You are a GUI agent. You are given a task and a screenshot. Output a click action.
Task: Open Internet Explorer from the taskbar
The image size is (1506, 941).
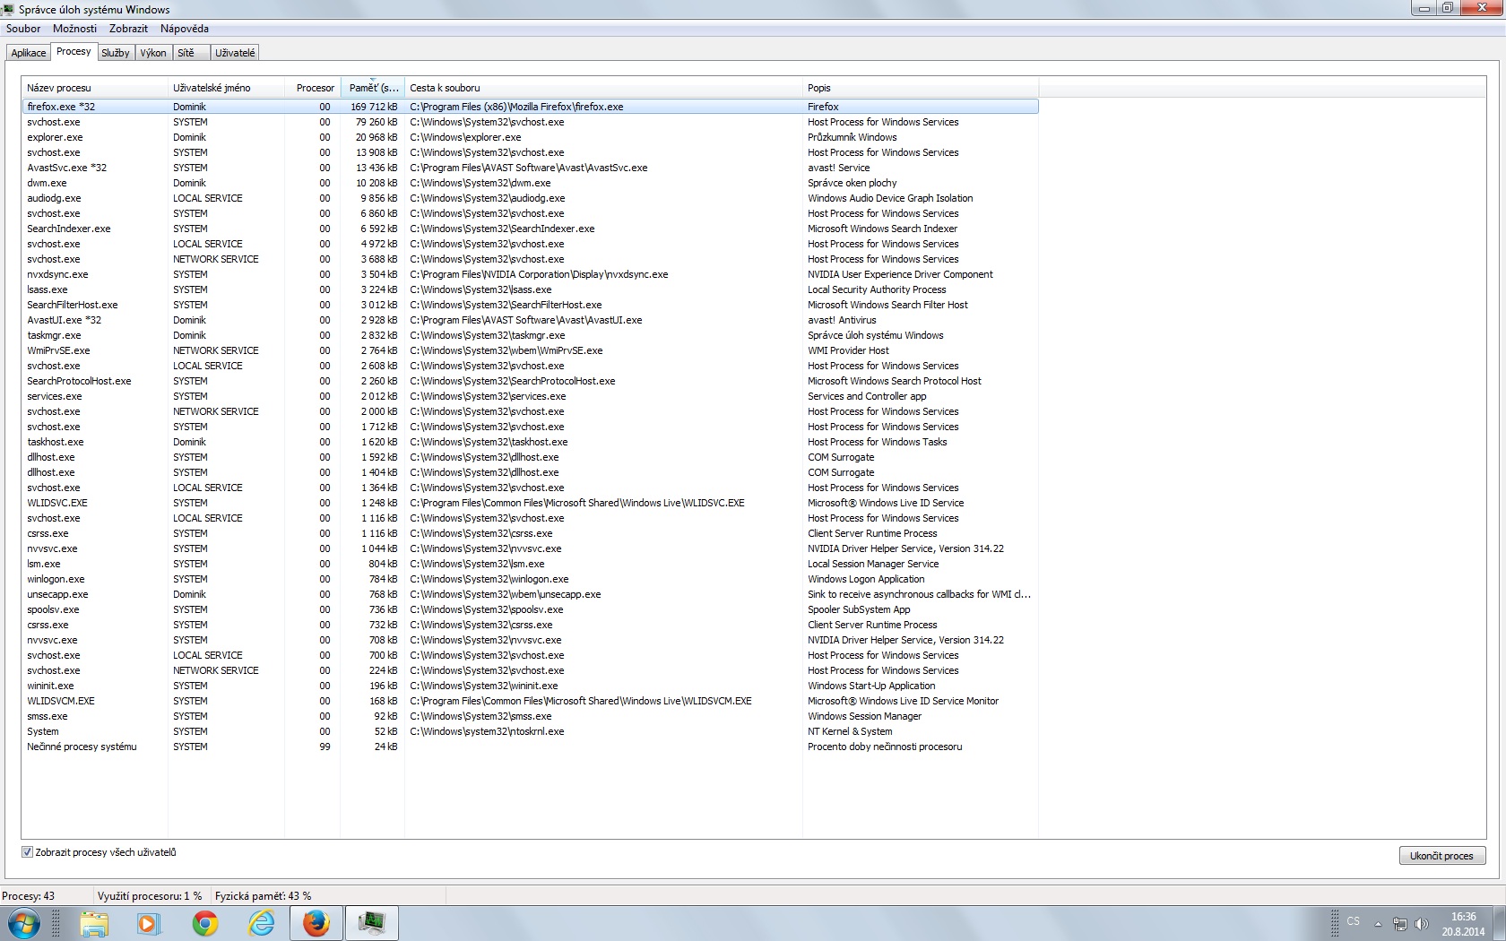click(261, 923)
